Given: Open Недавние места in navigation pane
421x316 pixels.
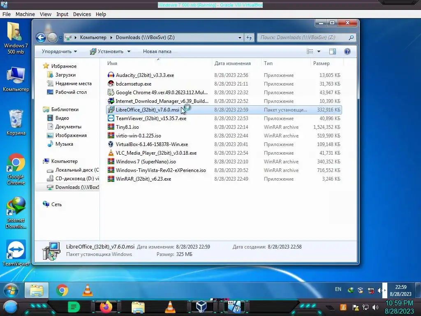Looking at the screenshot, I should (73, 83).
